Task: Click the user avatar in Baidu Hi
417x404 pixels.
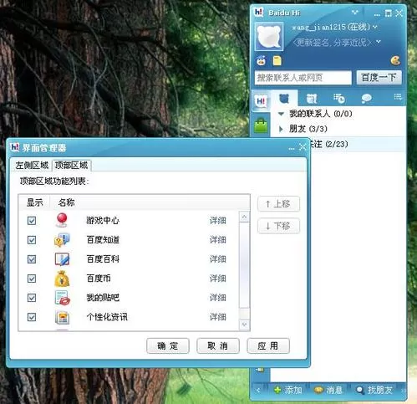Action: click(x=269, y=37)
